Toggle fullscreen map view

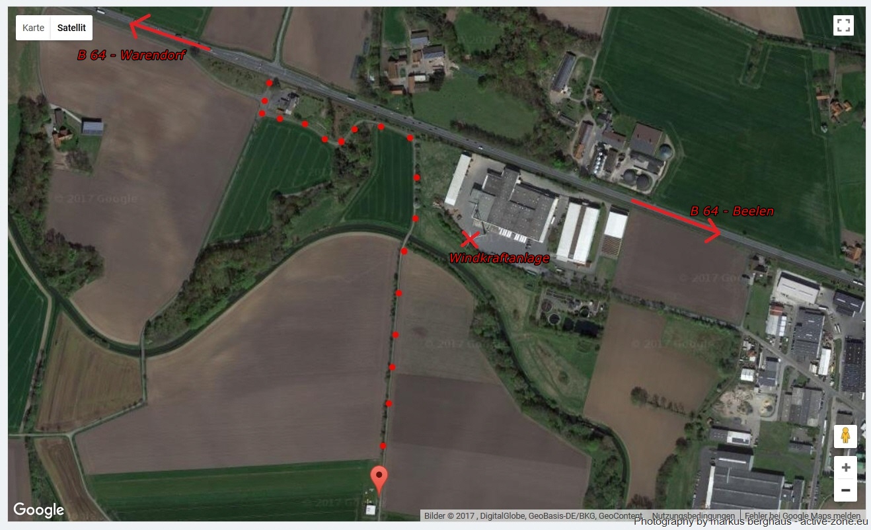pos(843,26)
